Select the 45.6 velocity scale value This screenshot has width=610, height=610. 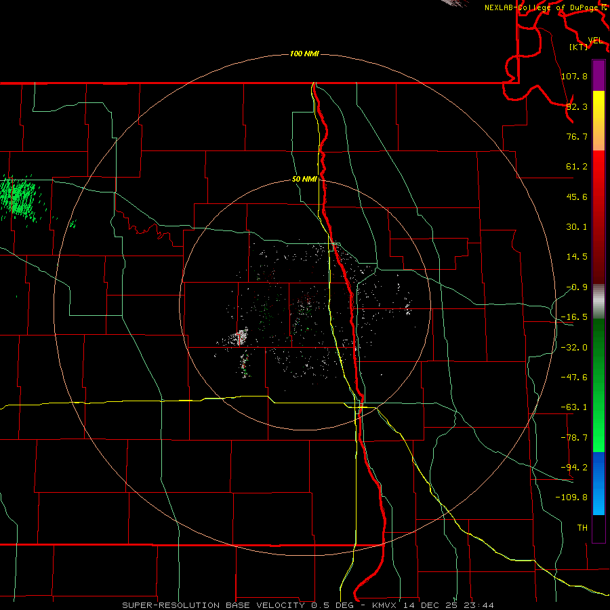(x=577, y=197)
